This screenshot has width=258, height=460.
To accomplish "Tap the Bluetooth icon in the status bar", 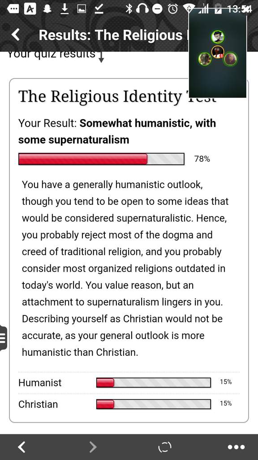I will 129,9.
